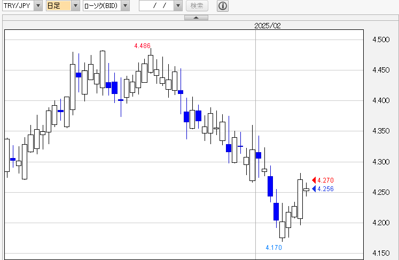
Task: Click the 4.400 price axis label
Action: click(381, 100)
